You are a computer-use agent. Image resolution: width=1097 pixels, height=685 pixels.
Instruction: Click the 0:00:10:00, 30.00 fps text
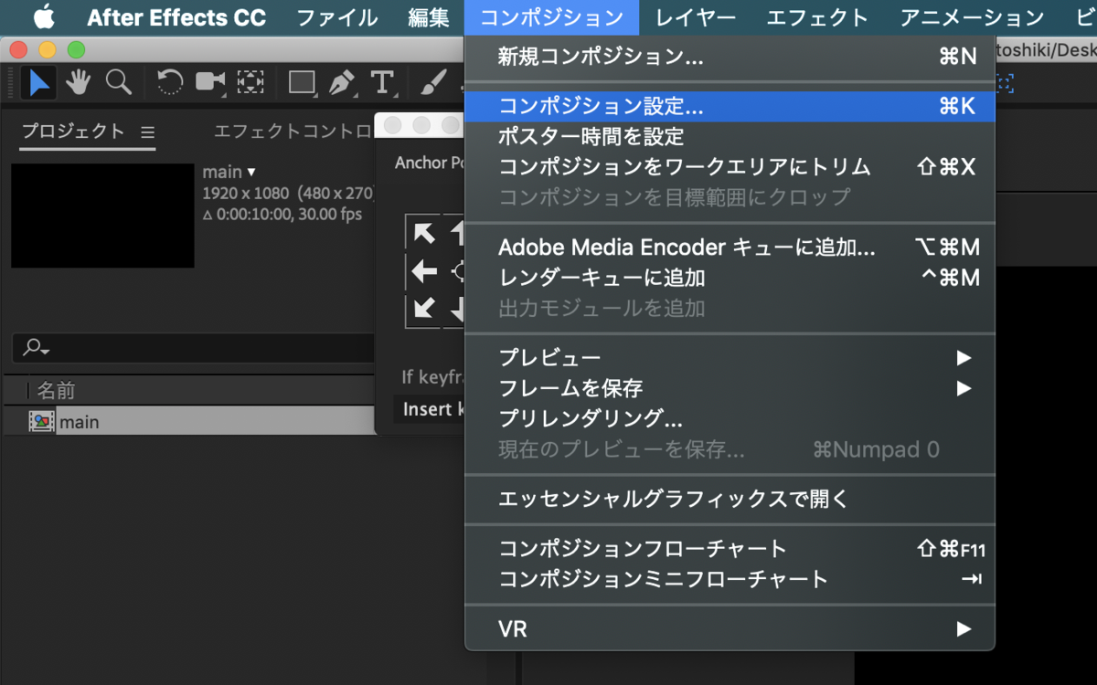[288, 215]
